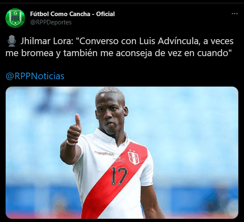Screen dimensions: 244x222
Task: Click the thumbs-up hand in the photo
Action: pos(74,130)
